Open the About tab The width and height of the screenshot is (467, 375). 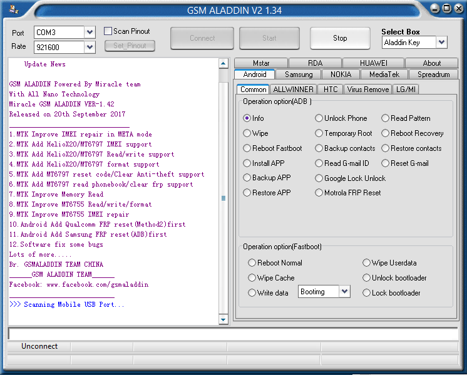click(431, 63)
